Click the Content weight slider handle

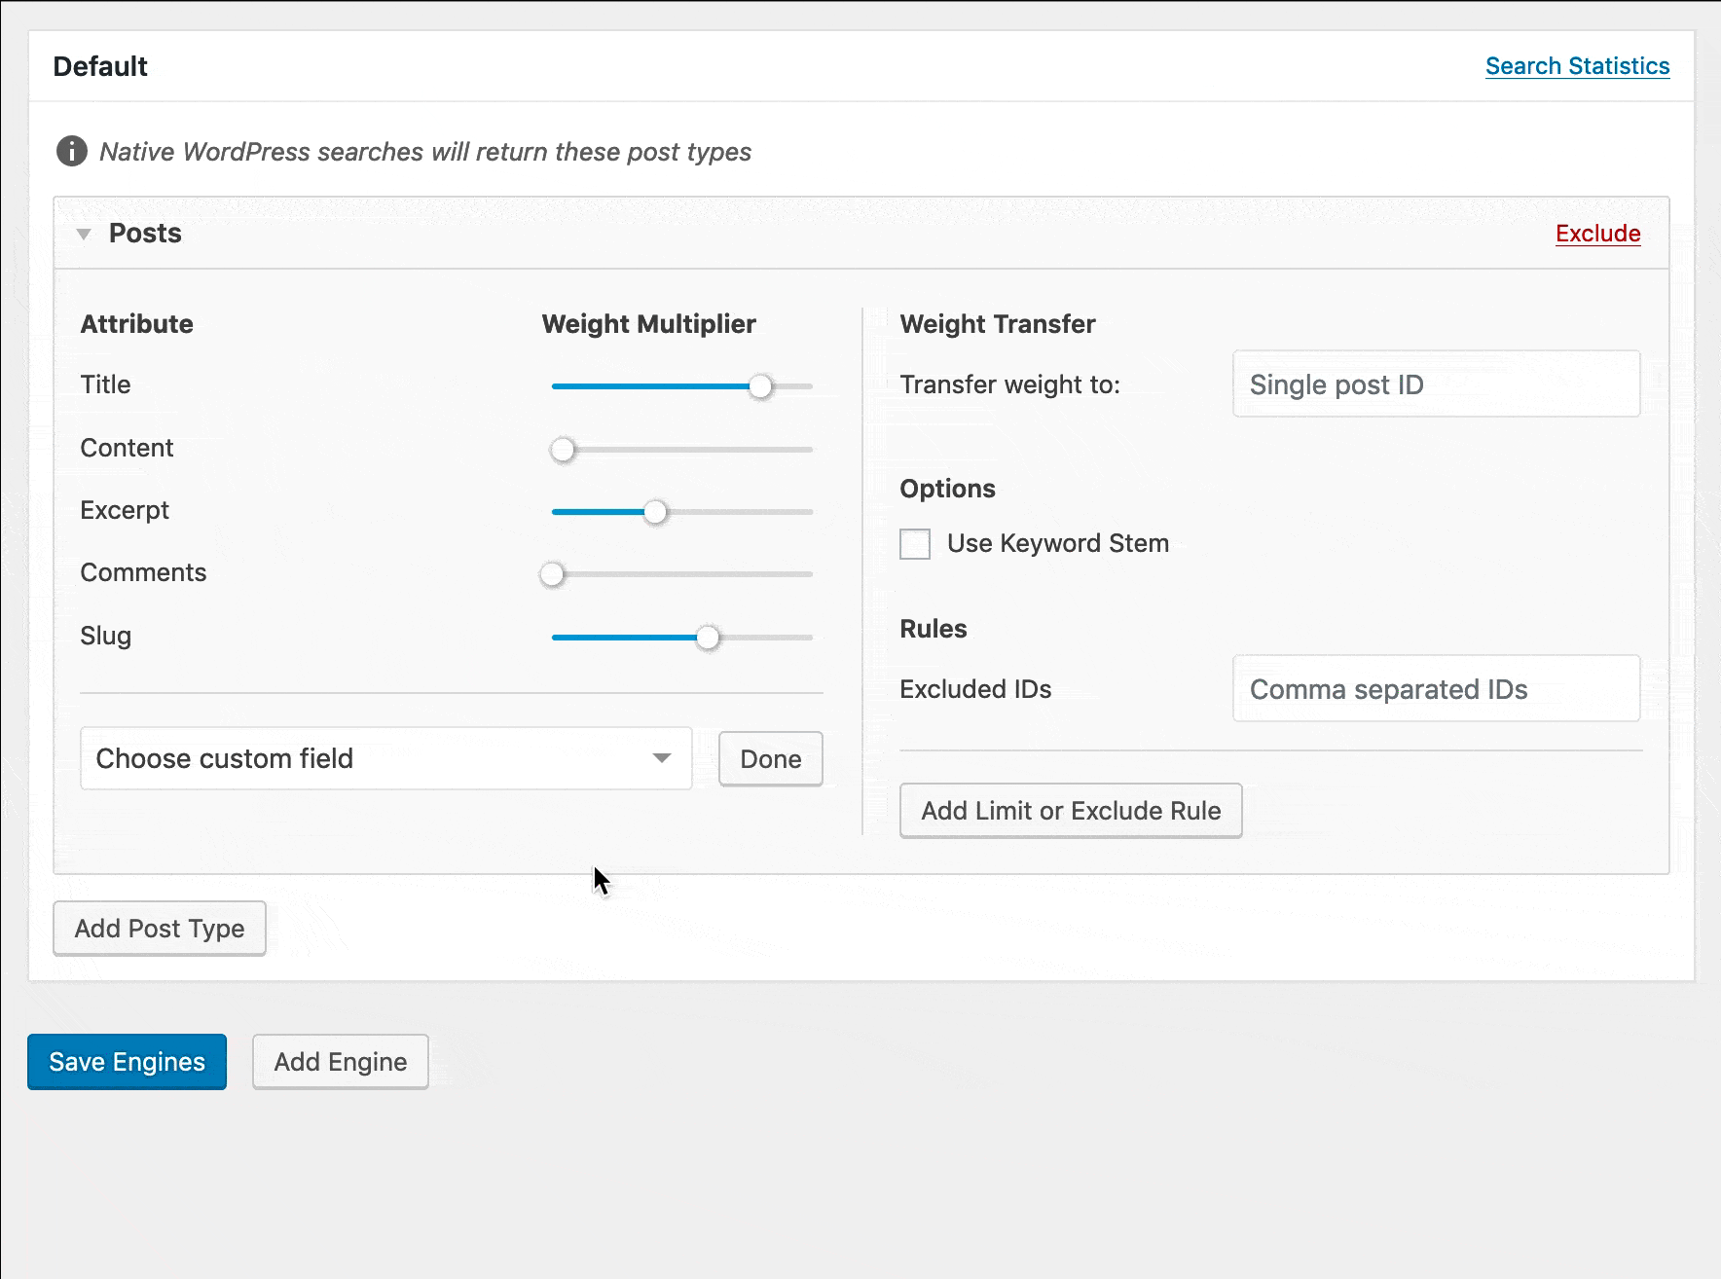(563, 450)
